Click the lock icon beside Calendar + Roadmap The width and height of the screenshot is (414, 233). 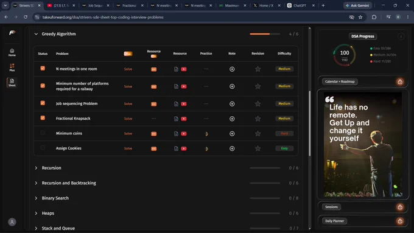point(400,82)
